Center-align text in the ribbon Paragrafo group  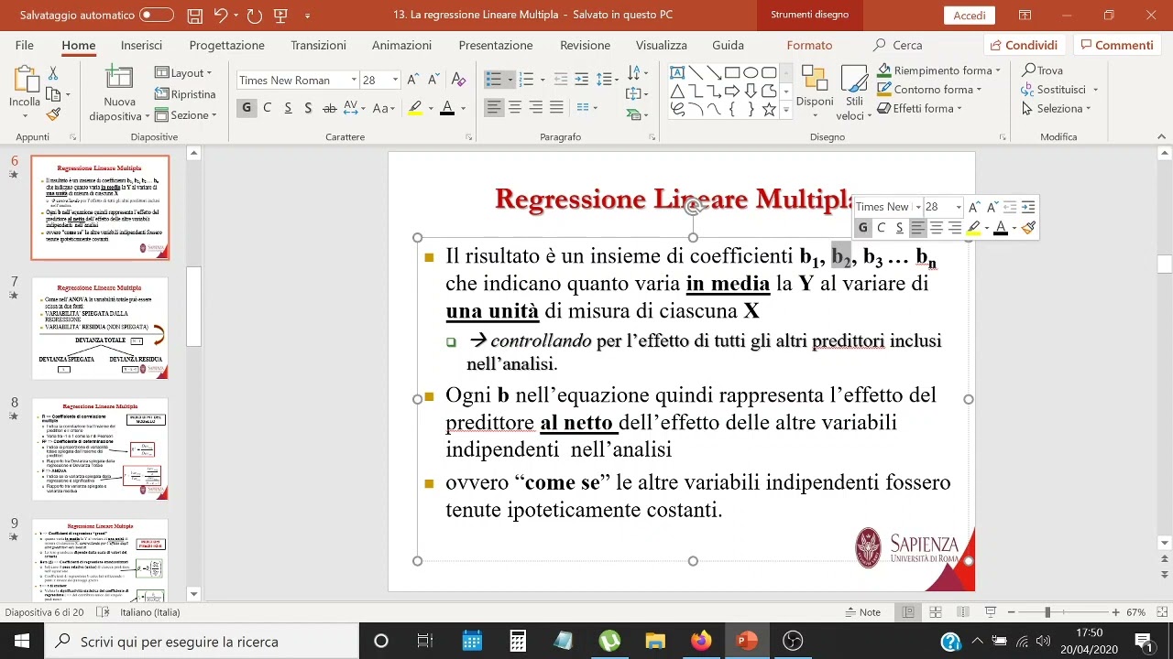pyautogui.click(x=515, y=108)
